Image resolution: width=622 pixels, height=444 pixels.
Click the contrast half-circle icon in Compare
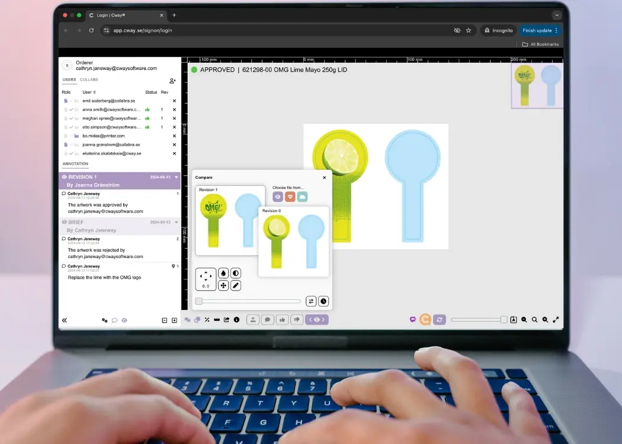pos(235,274)
